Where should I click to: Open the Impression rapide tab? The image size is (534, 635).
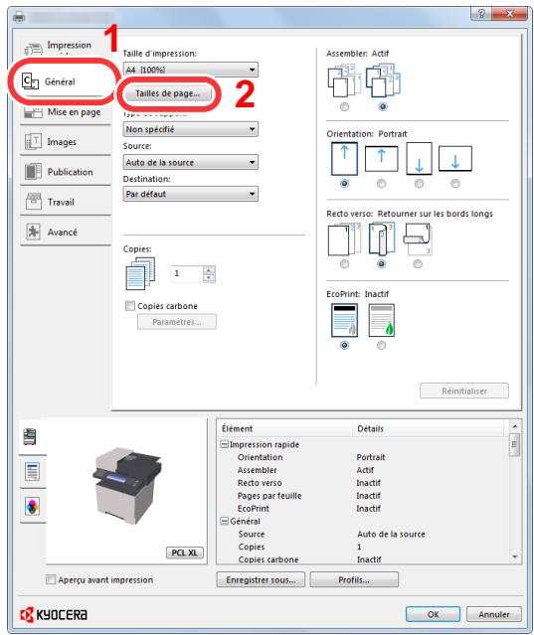pyautogui.click(x=65, y=47)
